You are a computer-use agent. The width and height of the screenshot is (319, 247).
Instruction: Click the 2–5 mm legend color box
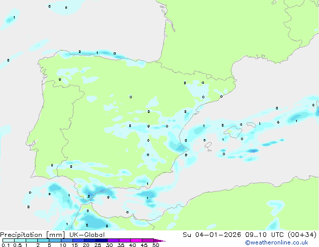click(x=43, y=240)
